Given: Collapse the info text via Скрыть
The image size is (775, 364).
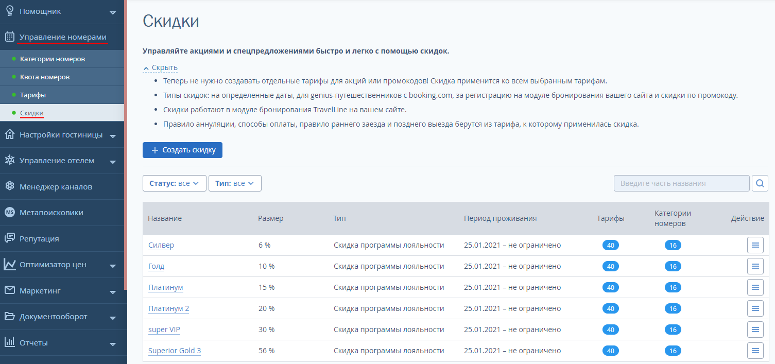Looking at the screenshot, I should pyautogui.click(x=164, y=67).
